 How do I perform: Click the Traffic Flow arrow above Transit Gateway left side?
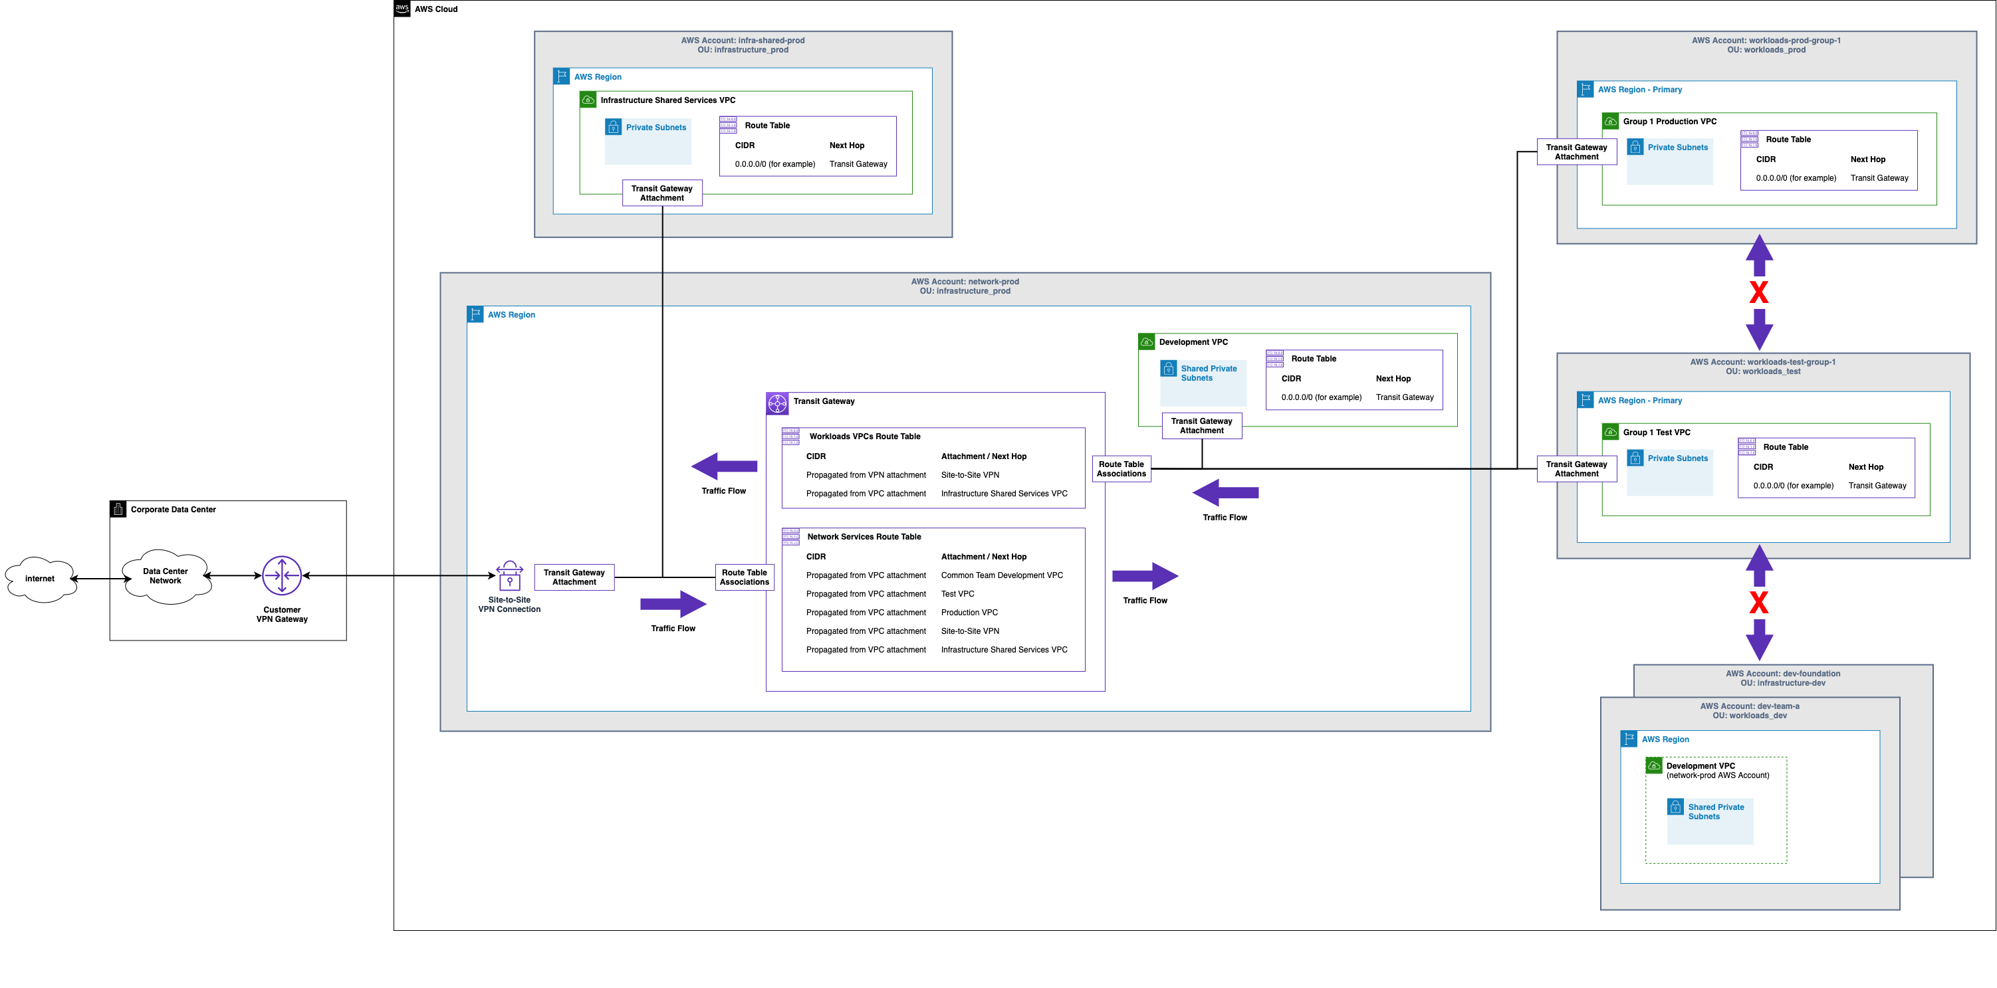click(724, 466)
